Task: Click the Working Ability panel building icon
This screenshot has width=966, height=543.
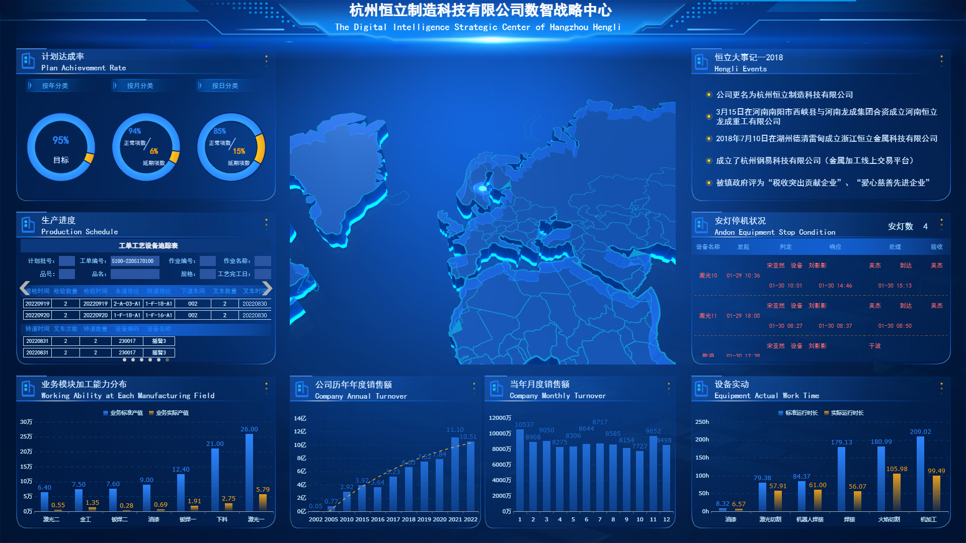Action: click(x=28, y=389)
